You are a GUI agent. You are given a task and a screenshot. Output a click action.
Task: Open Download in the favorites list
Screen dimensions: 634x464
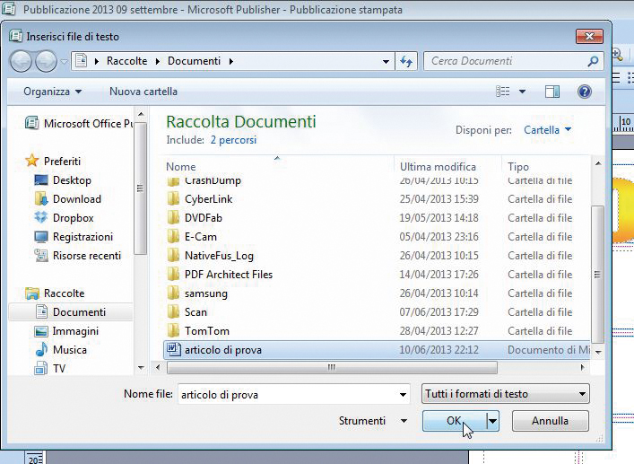tap(68, 199)
